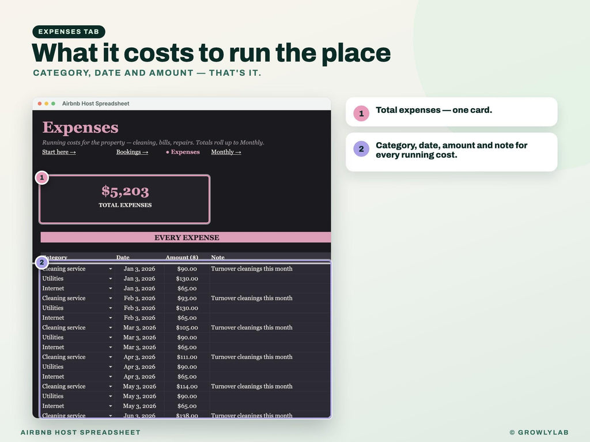The height and width of the screenshot is (442, 590).
Task: Click the $5,203 total expenses value
Action: [x=125, y=191]
